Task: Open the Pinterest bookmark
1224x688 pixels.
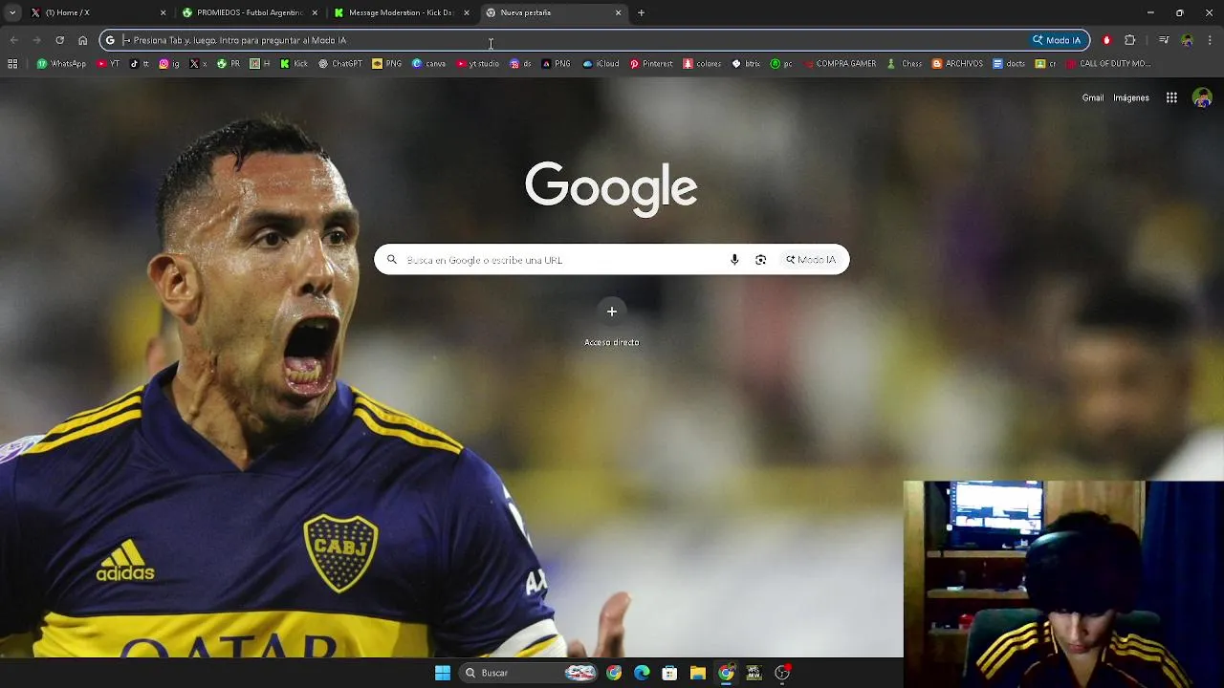Action: coord(651,64)
